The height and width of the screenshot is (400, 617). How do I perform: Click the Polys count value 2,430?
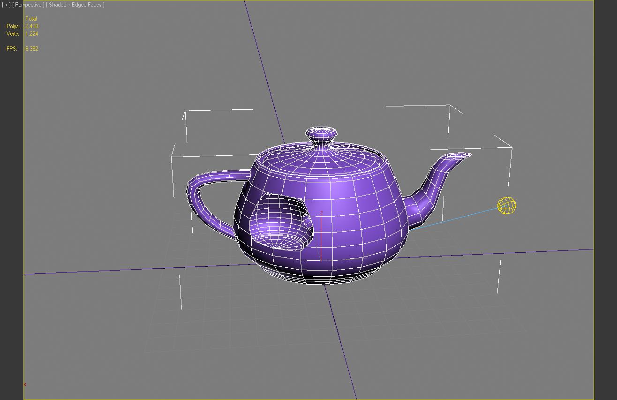(x=32, y=26)
